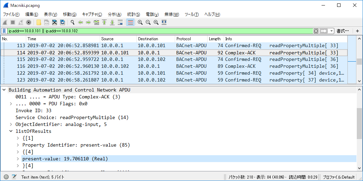Open capture file properties status icon
363x181 pixels.
(x=14, y=177)
